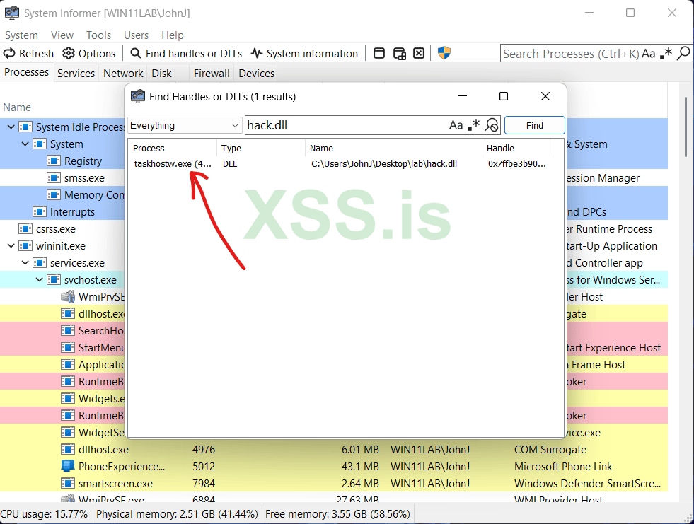Click the Find handles or DLLs toolbar icon
The width and height of the screenshot is (694, 524).
point(135,53)
